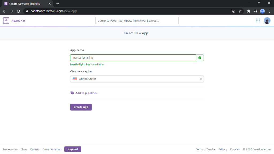Viewport: 274px width, 154px height.
Task: View site info via padlock icon
Action: [x=27, y=11]
